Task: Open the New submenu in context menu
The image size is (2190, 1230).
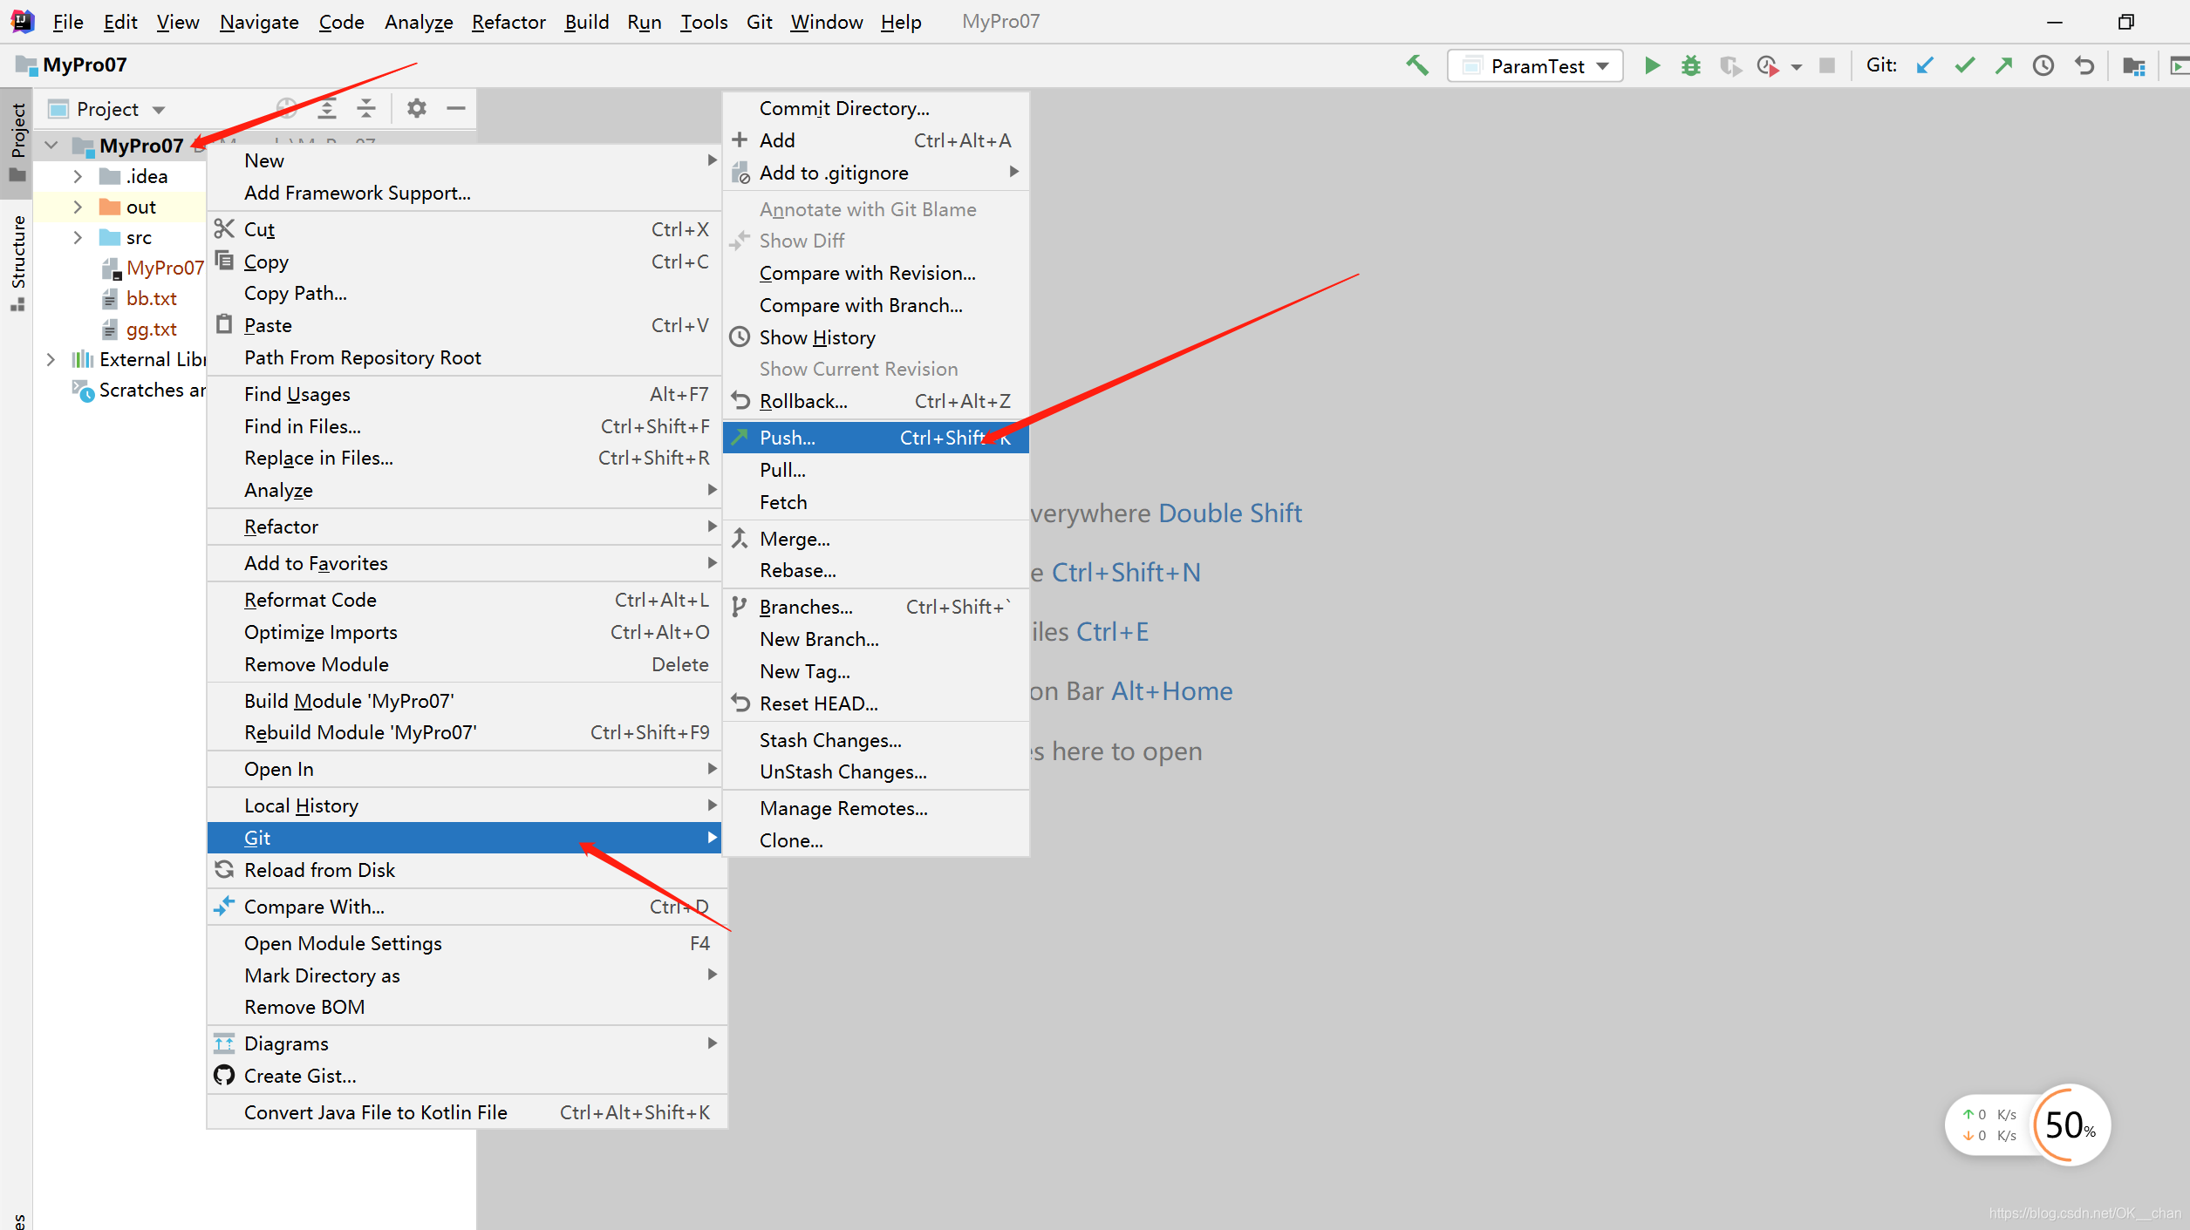Action: pos(465,160)
